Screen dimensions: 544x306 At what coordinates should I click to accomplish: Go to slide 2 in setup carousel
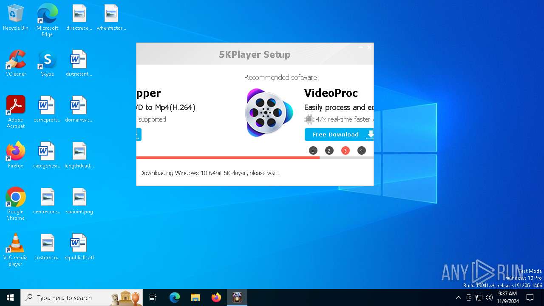(x=329, y=150)
